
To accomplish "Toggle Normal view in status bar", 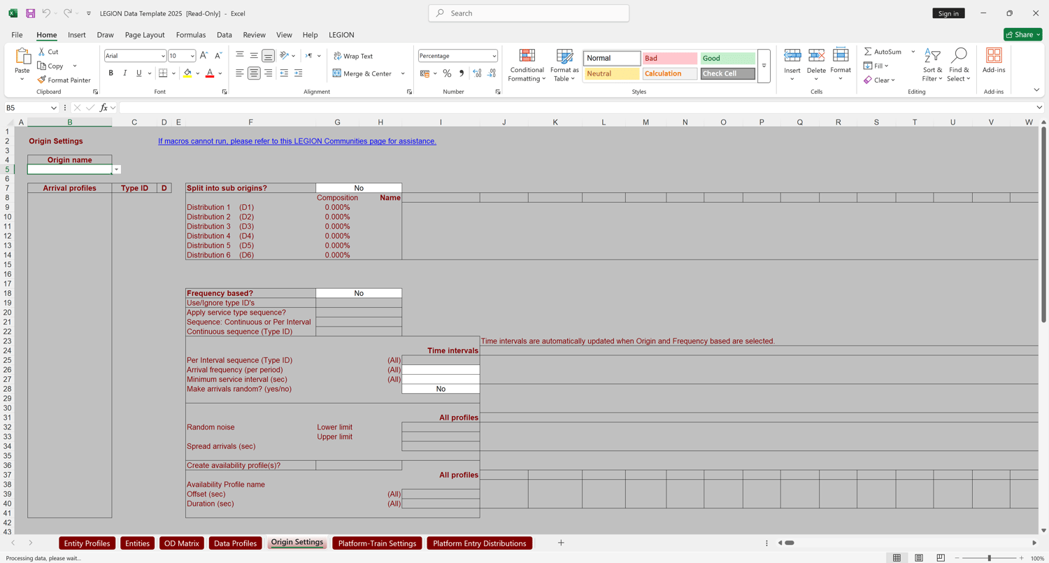I will [897, 558].
